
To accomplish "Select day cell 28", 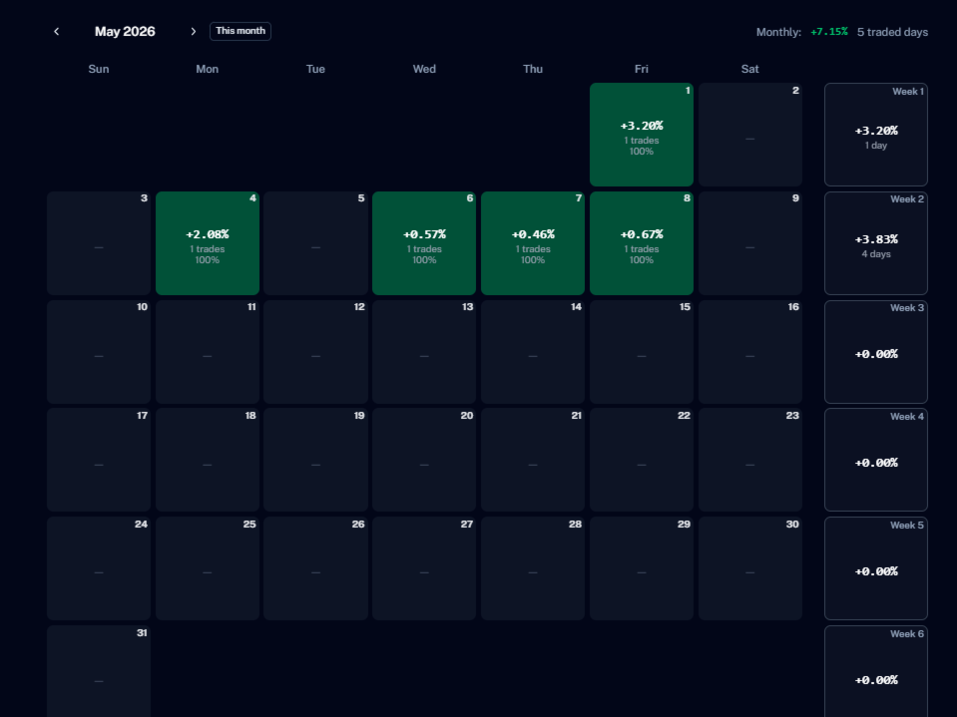I will (533, 568).
